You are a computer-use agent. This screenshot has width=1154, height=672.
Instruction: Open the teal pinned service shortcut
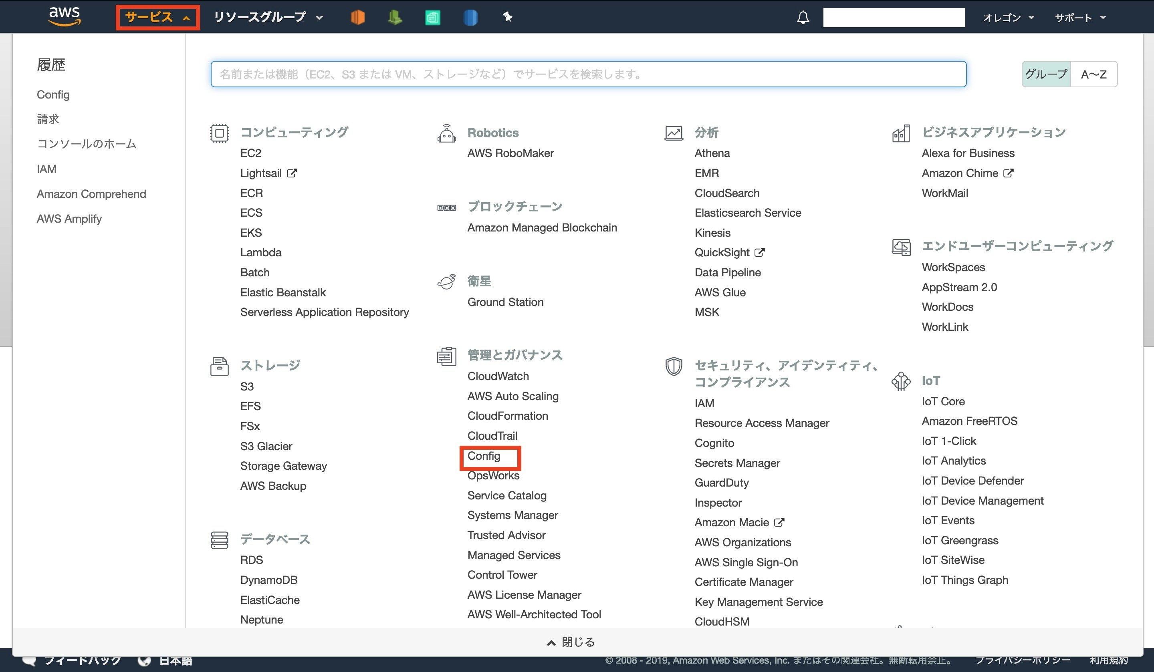432,17
